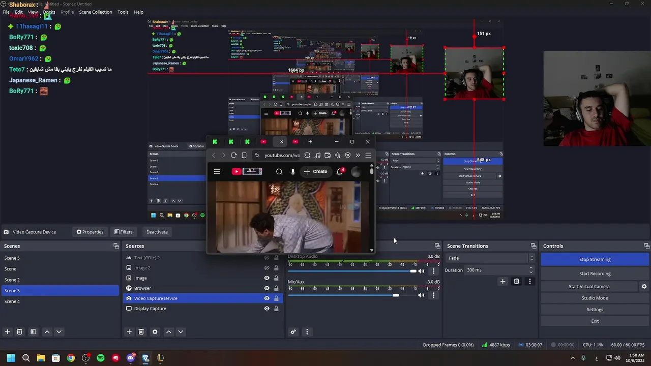This screenshot has width=651, height=366.
Task: Open YouTube notifications bell
Action: pos(339,171)
